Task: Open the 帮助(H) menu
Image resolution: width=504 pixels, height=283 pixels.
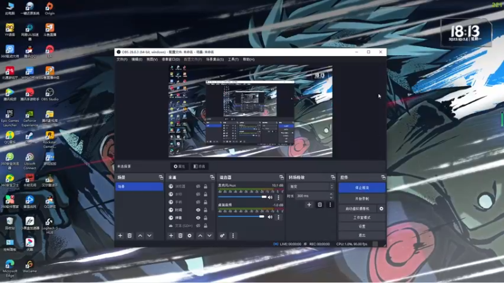Action: pyautogui.click(x=248, y=59)
